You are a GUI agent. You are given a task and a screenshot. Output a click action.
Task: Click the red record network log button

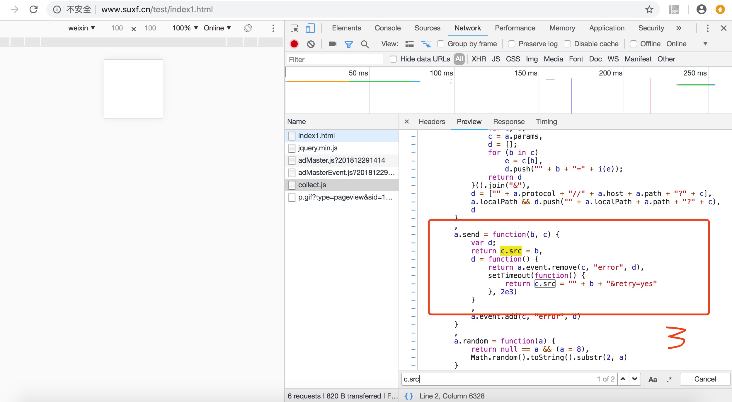coord(294,44)
